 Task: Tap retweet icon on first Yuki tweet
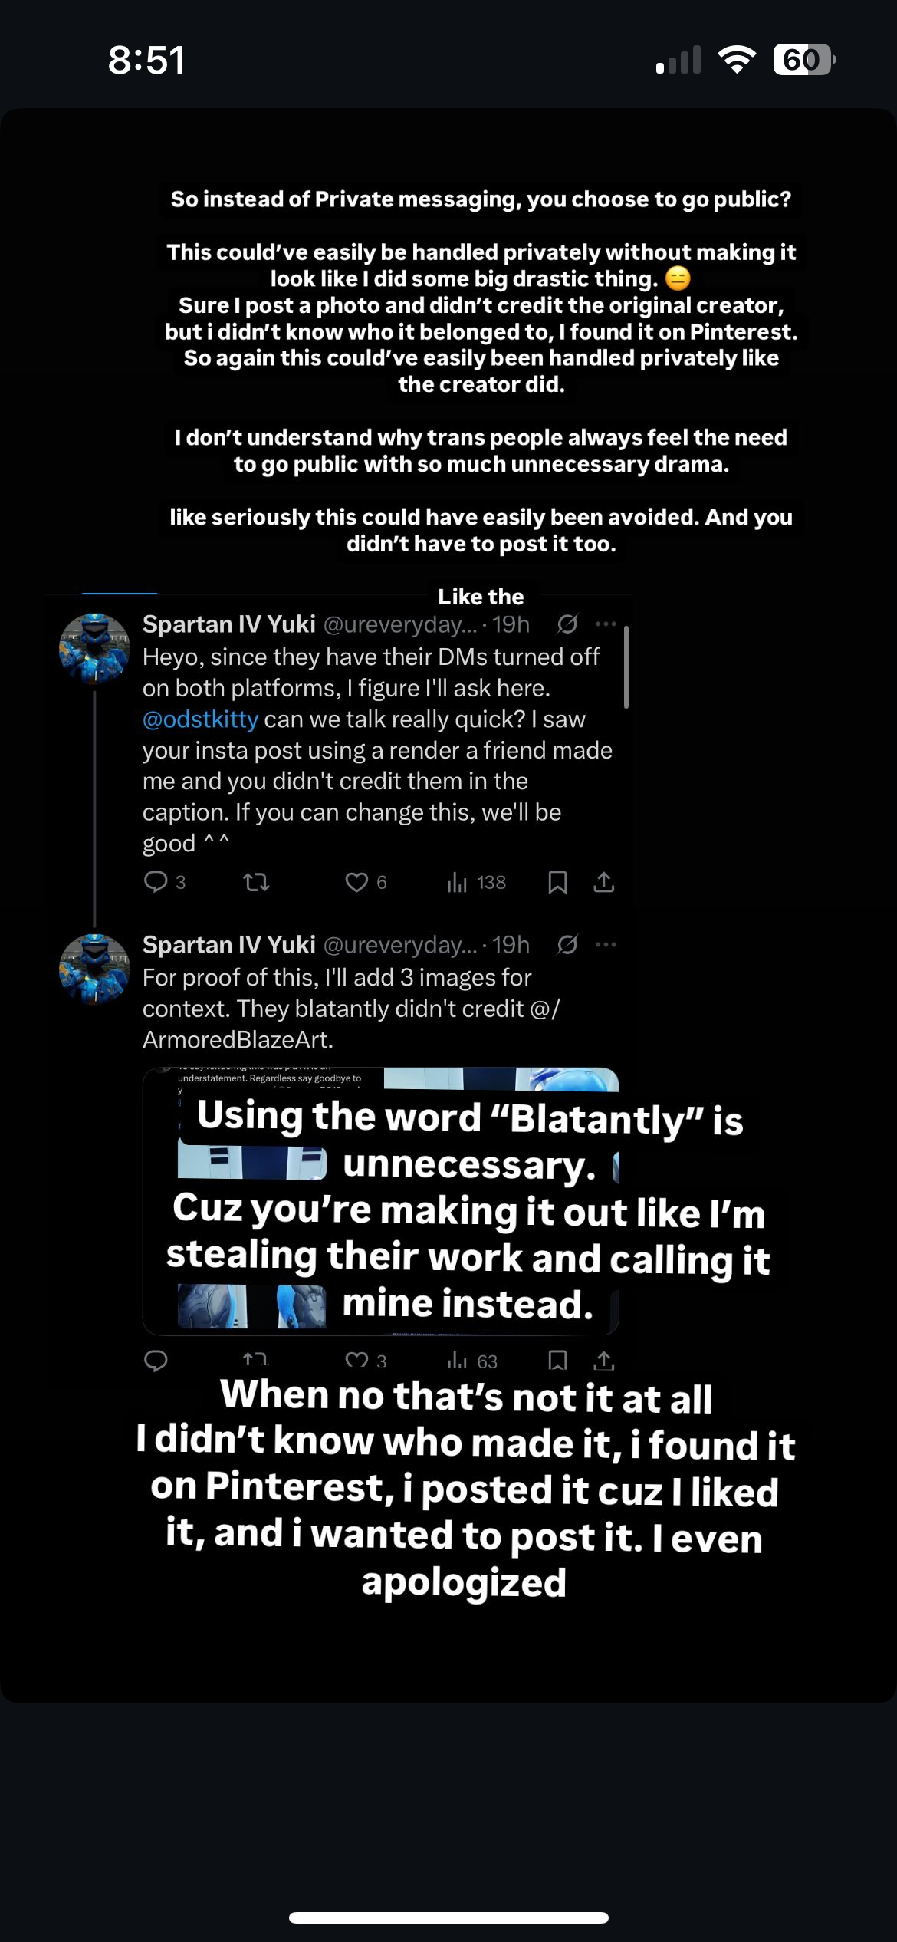click(x=256, y=882)
